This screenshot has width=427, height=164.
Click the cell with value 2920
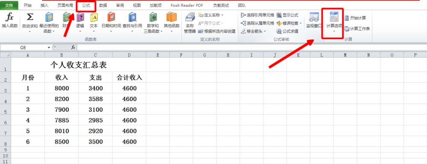pos(96,131)
